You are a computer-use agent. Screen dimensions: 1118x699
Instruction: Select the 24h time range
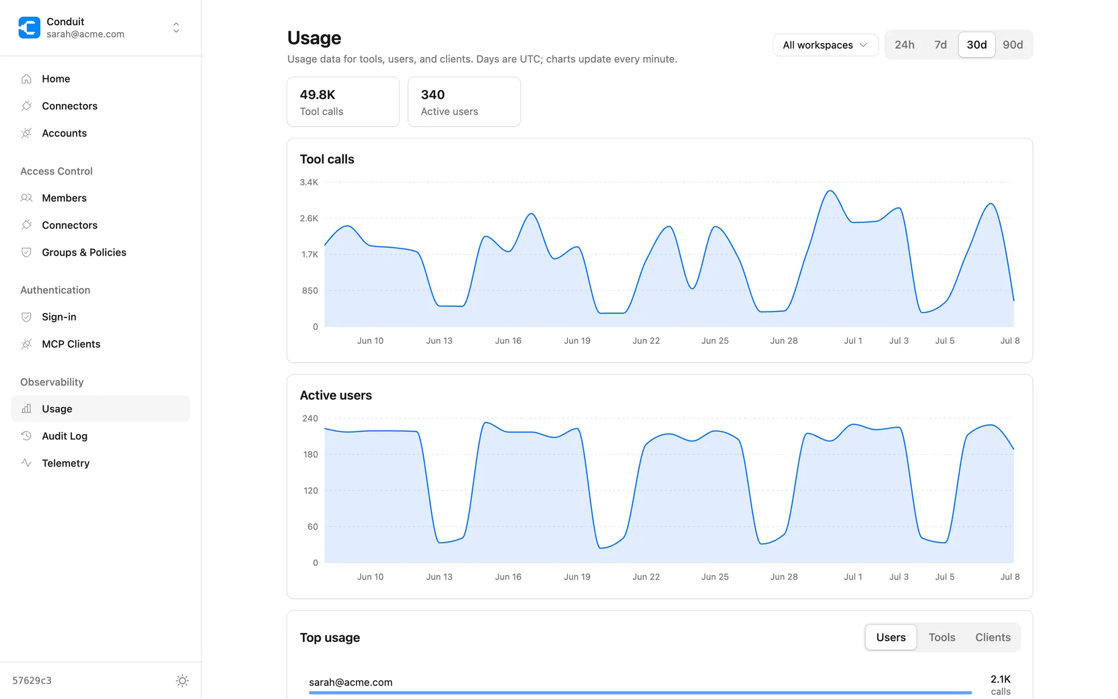coord(904,45)
